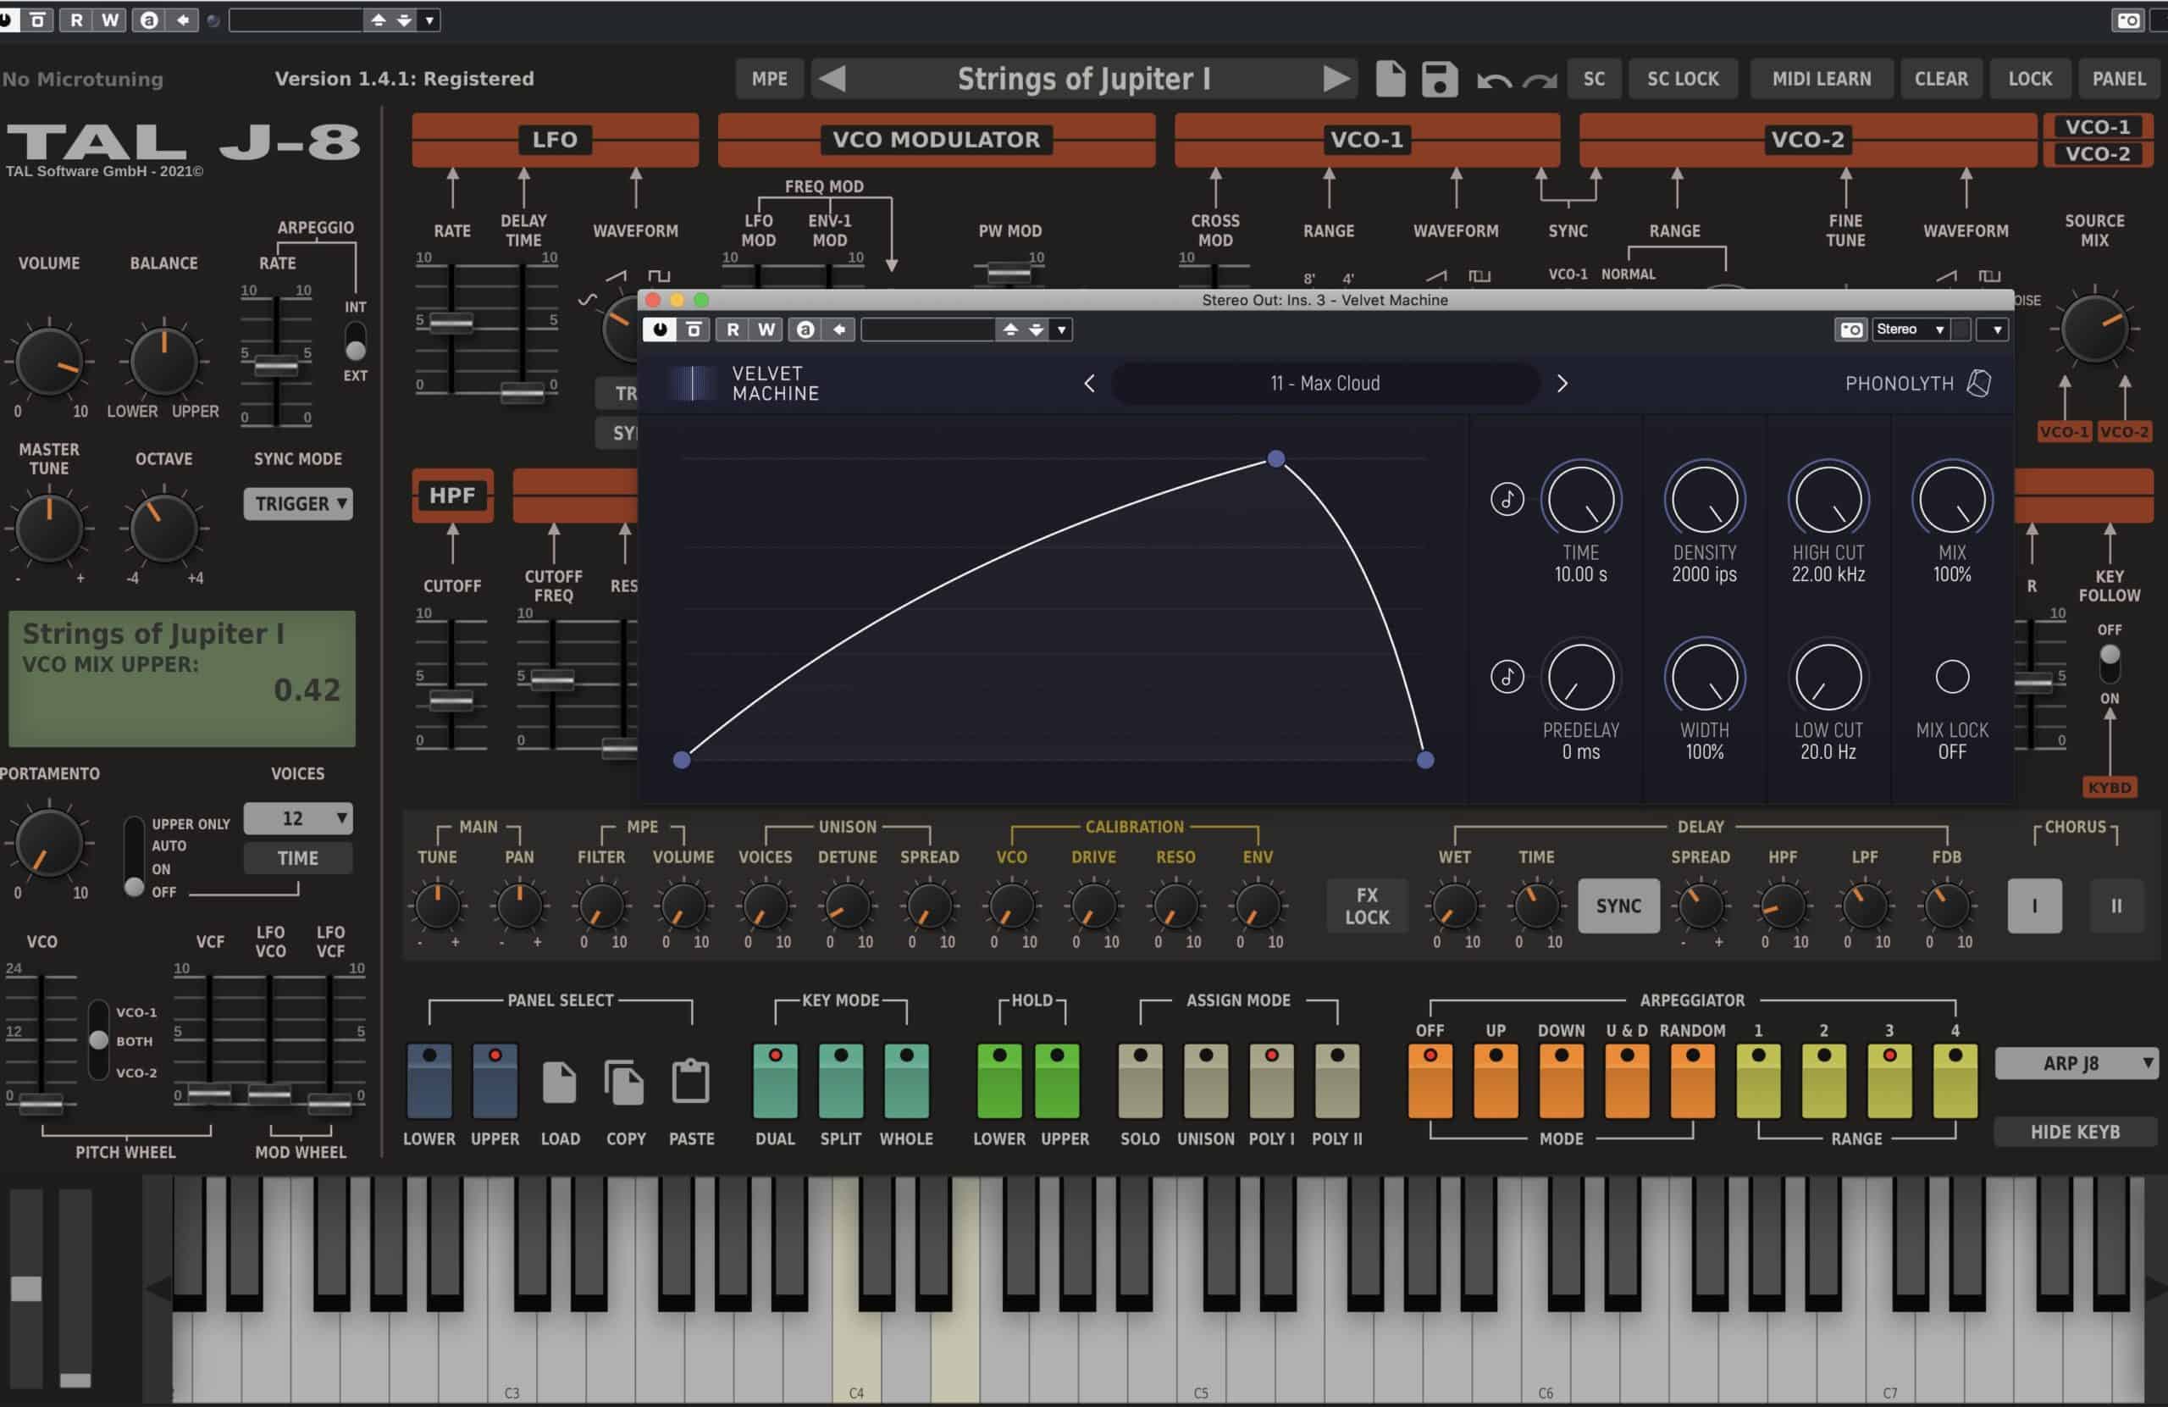Open Strings of Jupiter I preset list
The height and width of the screenshot is (1407, 2168).
click(x=1084, y=79)
